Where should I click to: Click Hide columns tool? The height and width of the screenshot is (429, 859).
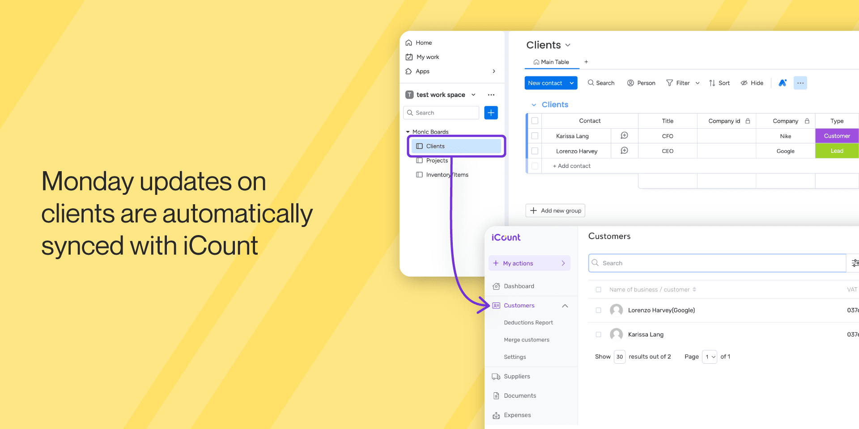[x=752, y=83]
